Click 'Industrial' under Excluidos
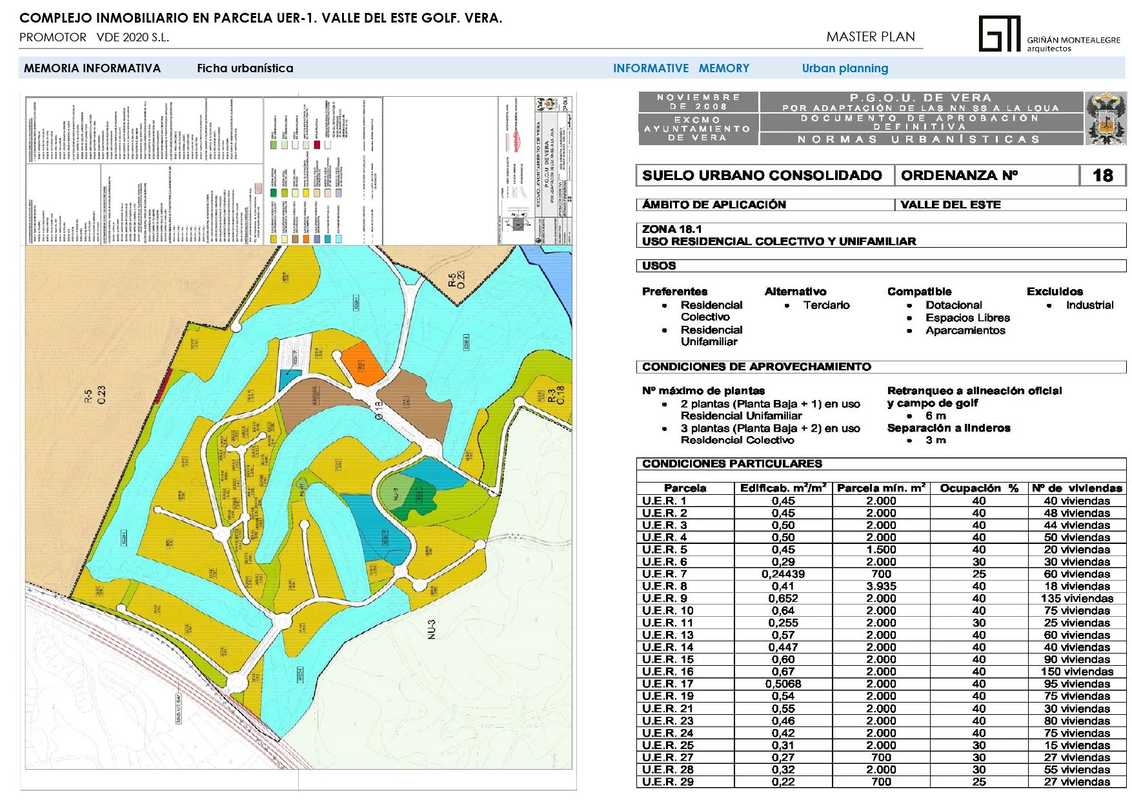The height and width of the screenshot is (800, 1132). click(x=1089, y=305)
